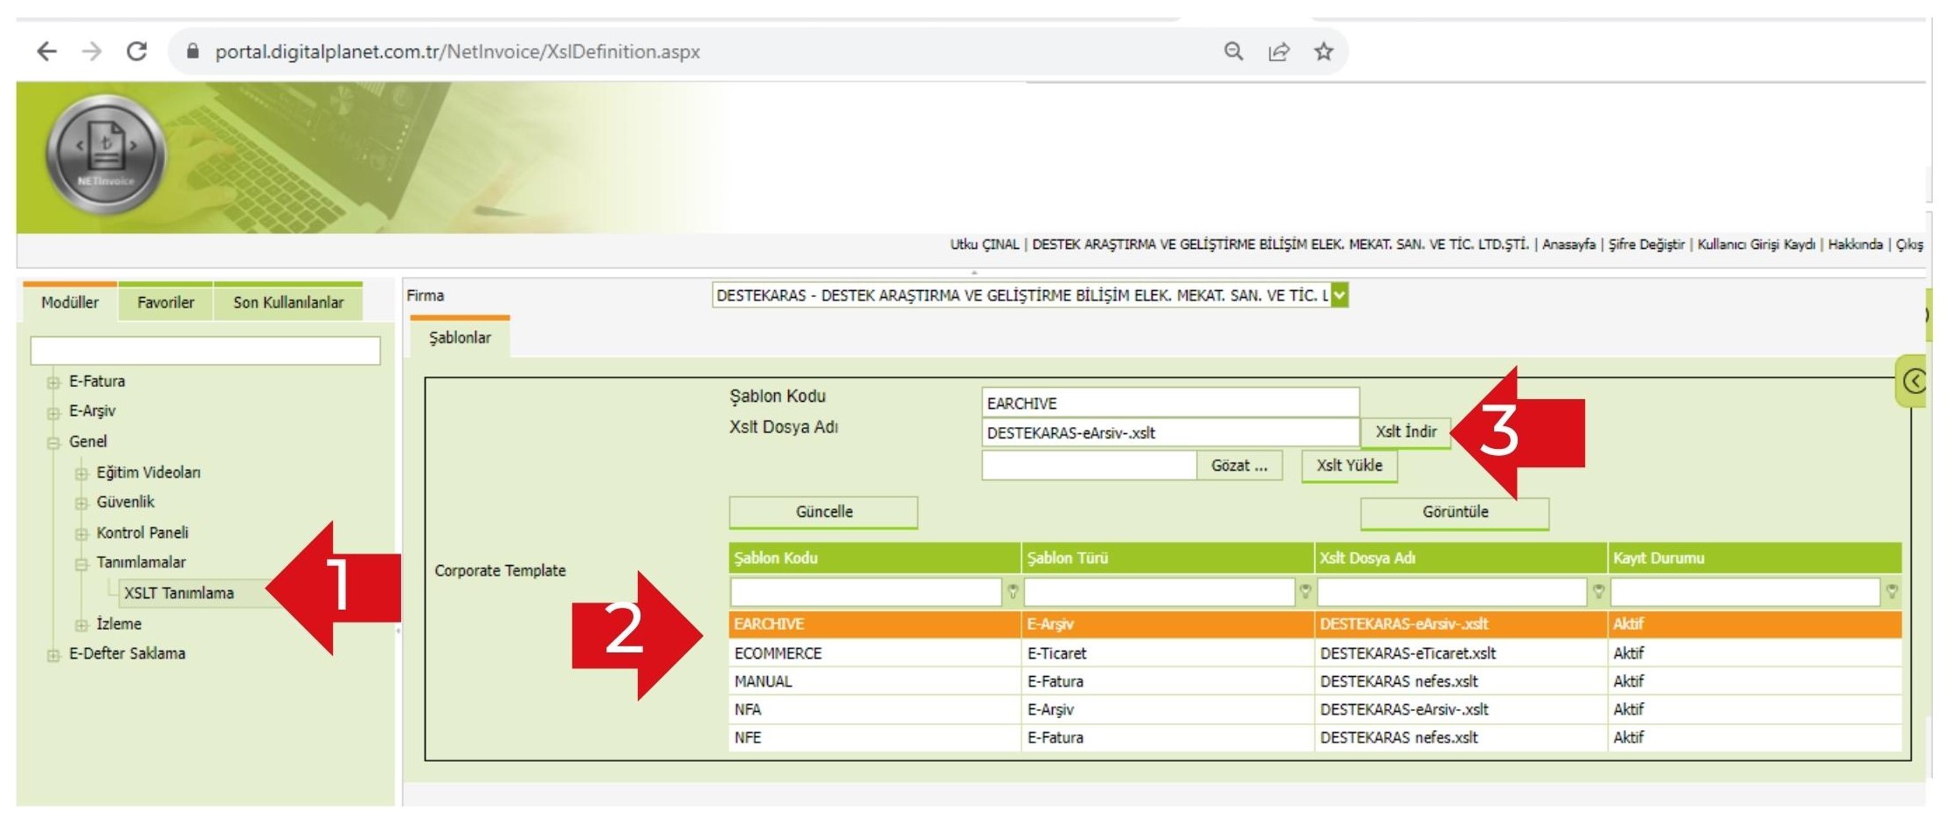1952x821 pixels.
Task: Click the Güncelle button
Action: [x=823, y=512]
